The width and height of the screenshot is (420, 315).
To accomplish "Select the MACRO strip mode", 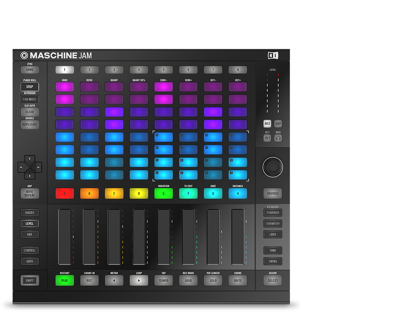I will (30, 213).
